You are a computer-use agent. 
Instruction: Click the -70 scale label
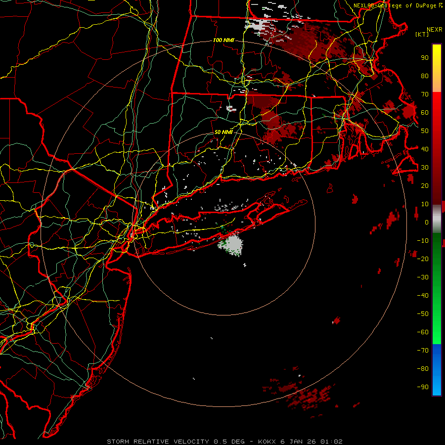(423, 351)
